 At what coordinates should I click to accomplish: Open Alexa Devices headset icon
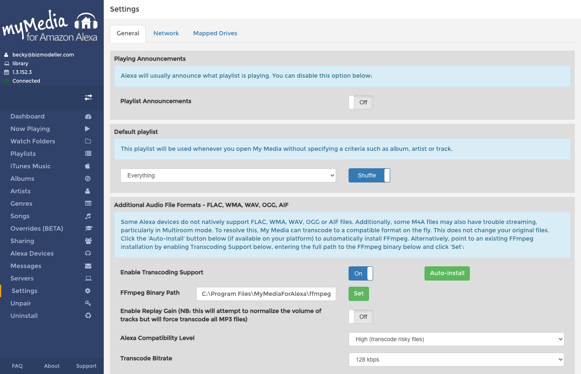pyautogui.click(x=88, y=253)
